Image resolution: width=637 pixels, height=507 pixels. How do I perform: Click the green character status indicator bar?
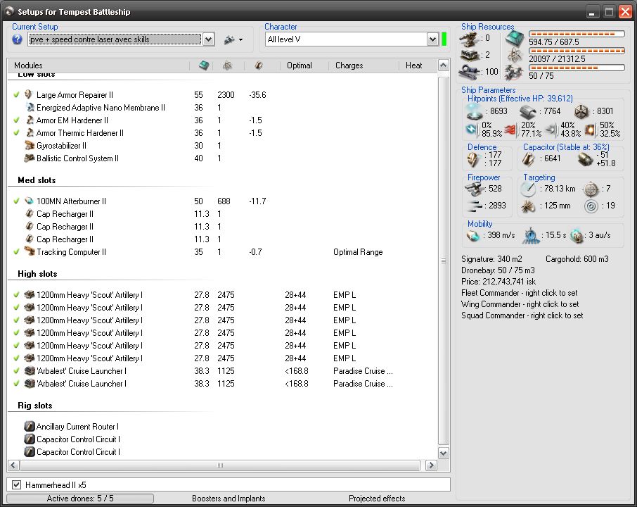(444, 39)
